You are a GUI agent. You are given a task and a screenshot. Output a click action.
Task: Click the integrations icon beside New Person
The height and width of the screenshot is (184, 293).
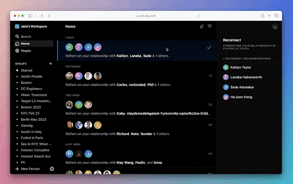[x=52, y=169]
